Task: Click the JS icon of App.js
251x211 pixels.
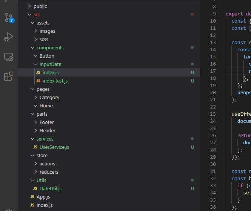Action: point(32,197)
